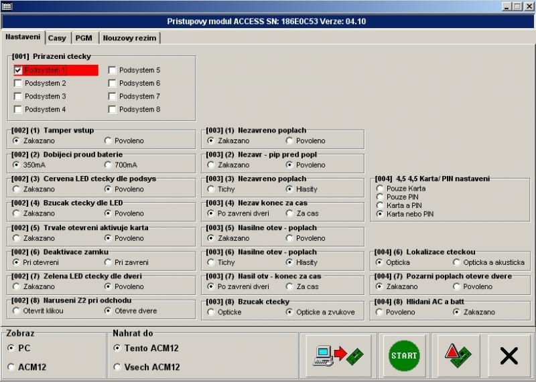Viewport: 536px width, 382px height.
Task: Uncheck the Podsystem 1 checkbox
Action: pos(18,70)
